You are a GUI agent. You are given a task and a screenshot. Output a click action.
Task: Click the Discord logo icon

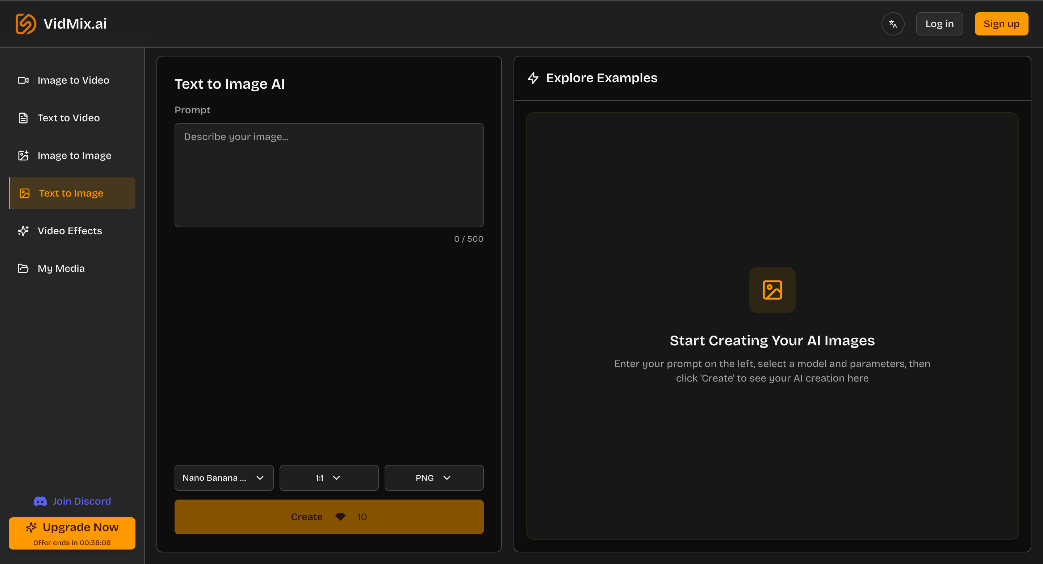[40, 501]
